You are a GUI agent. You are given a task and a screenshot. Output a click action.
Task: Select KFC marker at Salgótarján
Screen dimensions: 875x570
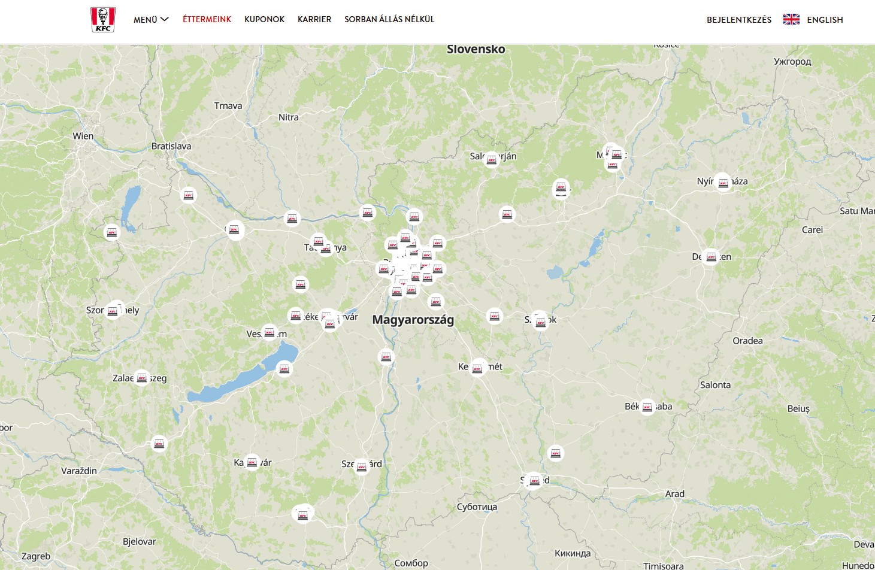[x=492, y=159]
